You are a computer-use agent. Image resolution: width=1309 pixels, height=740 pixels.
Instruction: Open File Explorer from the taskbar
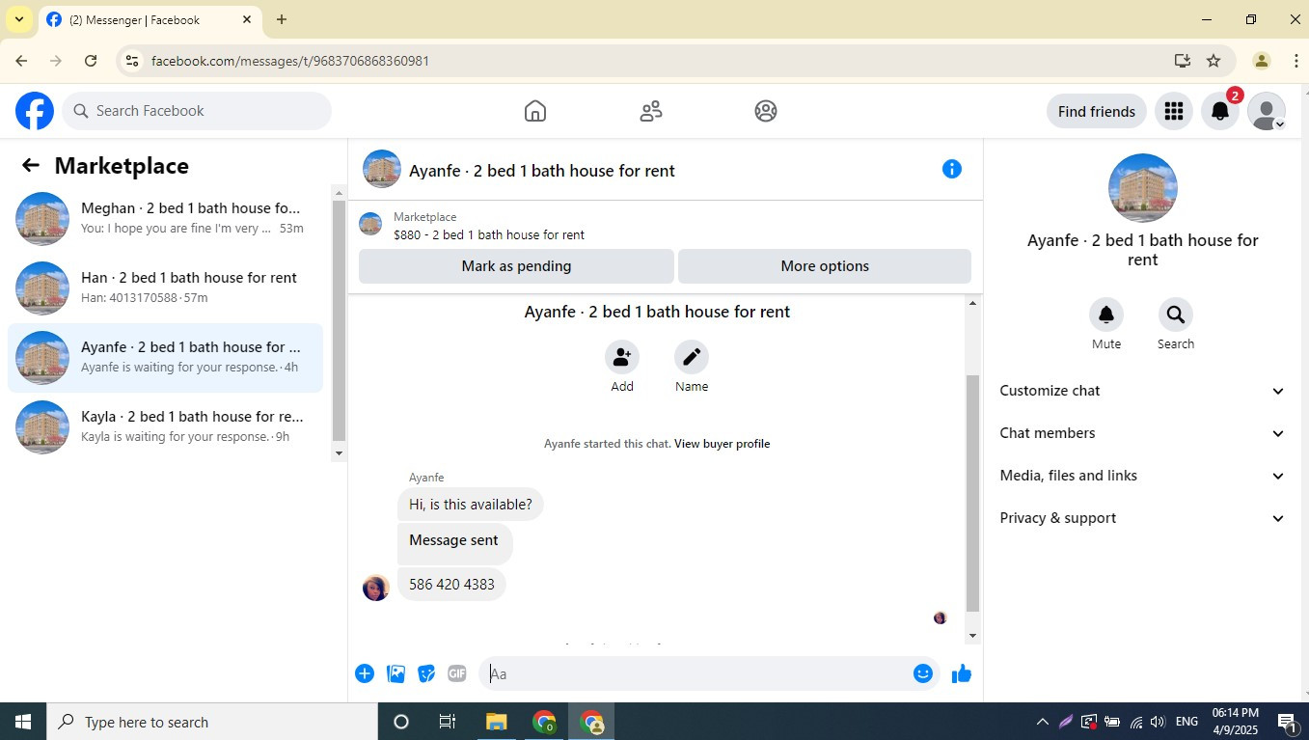pos(496,722)
